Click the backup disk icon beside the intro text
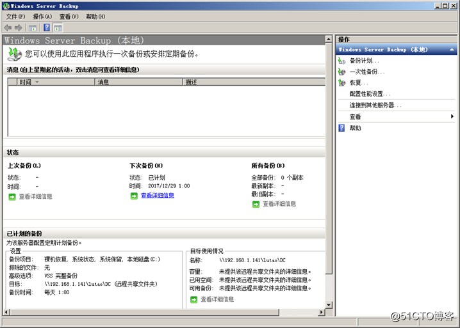 pos(15,54)
